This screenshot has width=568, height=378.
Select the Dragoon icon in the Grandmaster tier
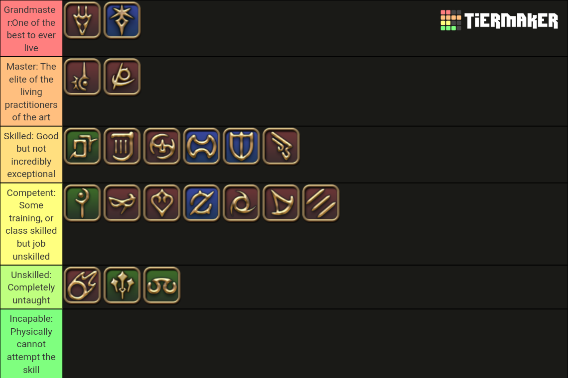(82, 20)
